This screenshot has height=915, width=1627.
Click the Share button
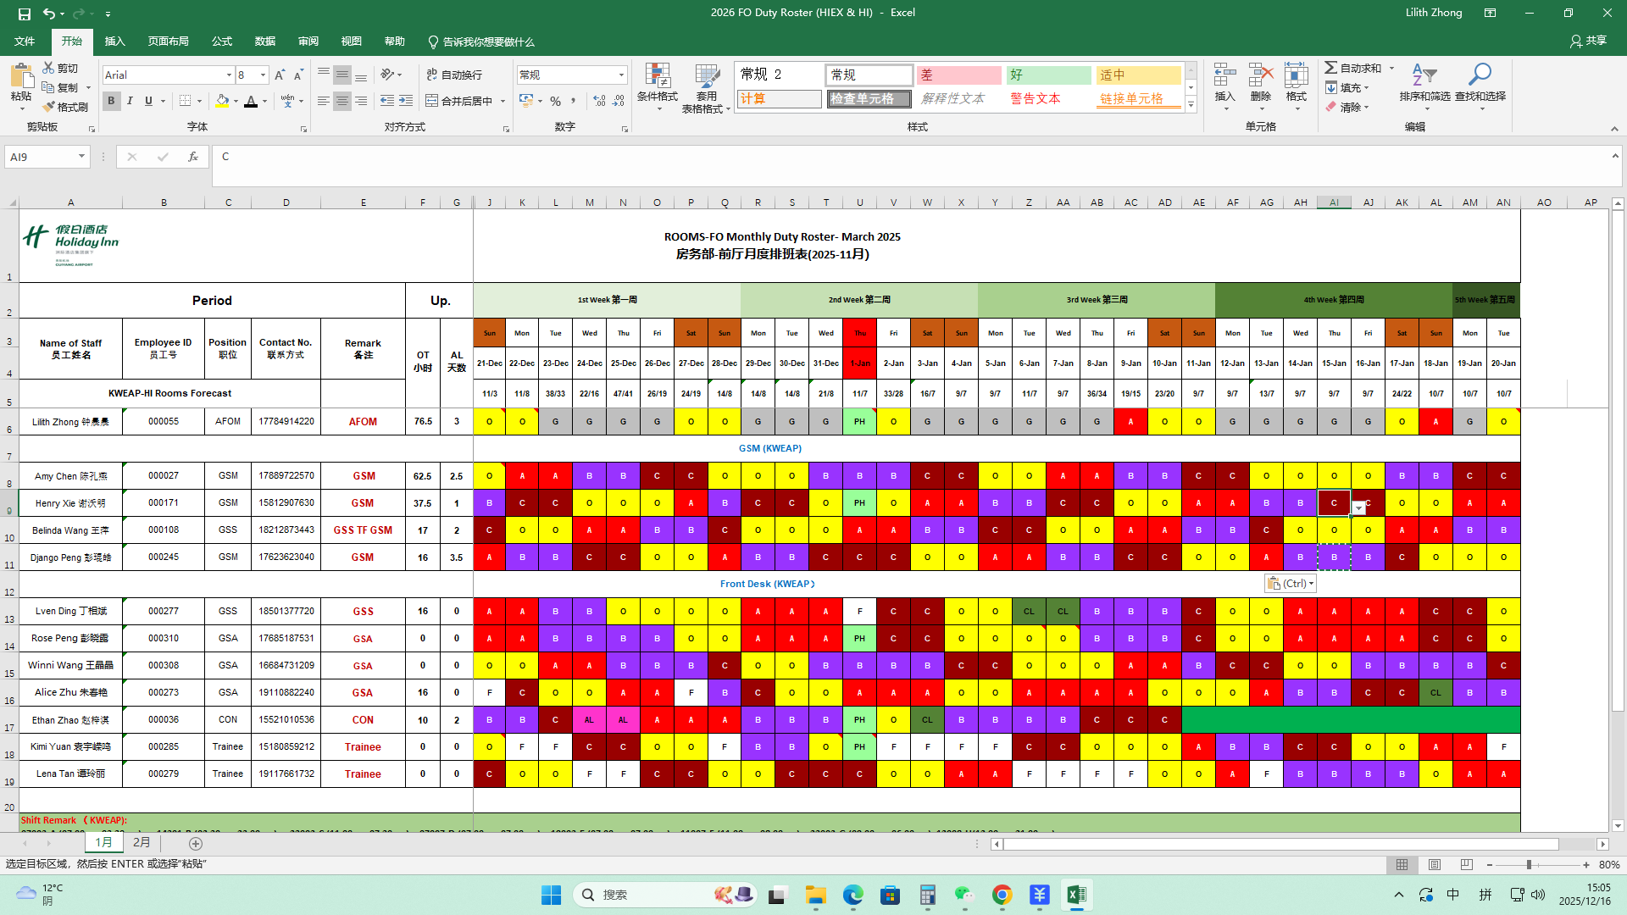(1588, 41)
